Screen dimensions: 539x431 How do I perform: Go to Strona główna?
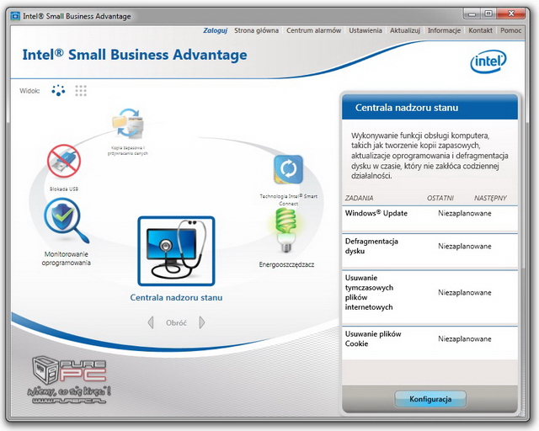coord(255,30)
